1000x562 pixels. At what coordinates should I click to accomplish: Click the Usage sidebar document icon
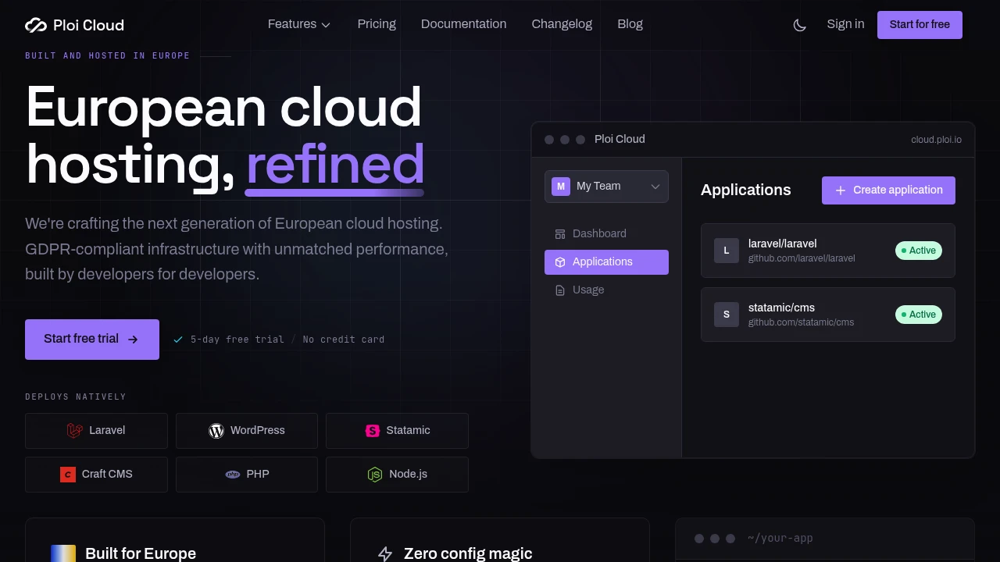point(560,290)
